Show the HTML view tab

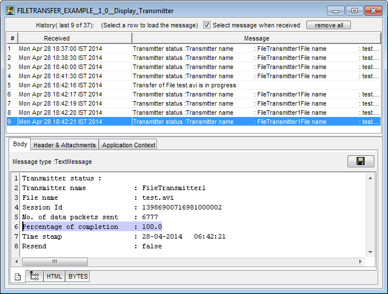[54, 276]
